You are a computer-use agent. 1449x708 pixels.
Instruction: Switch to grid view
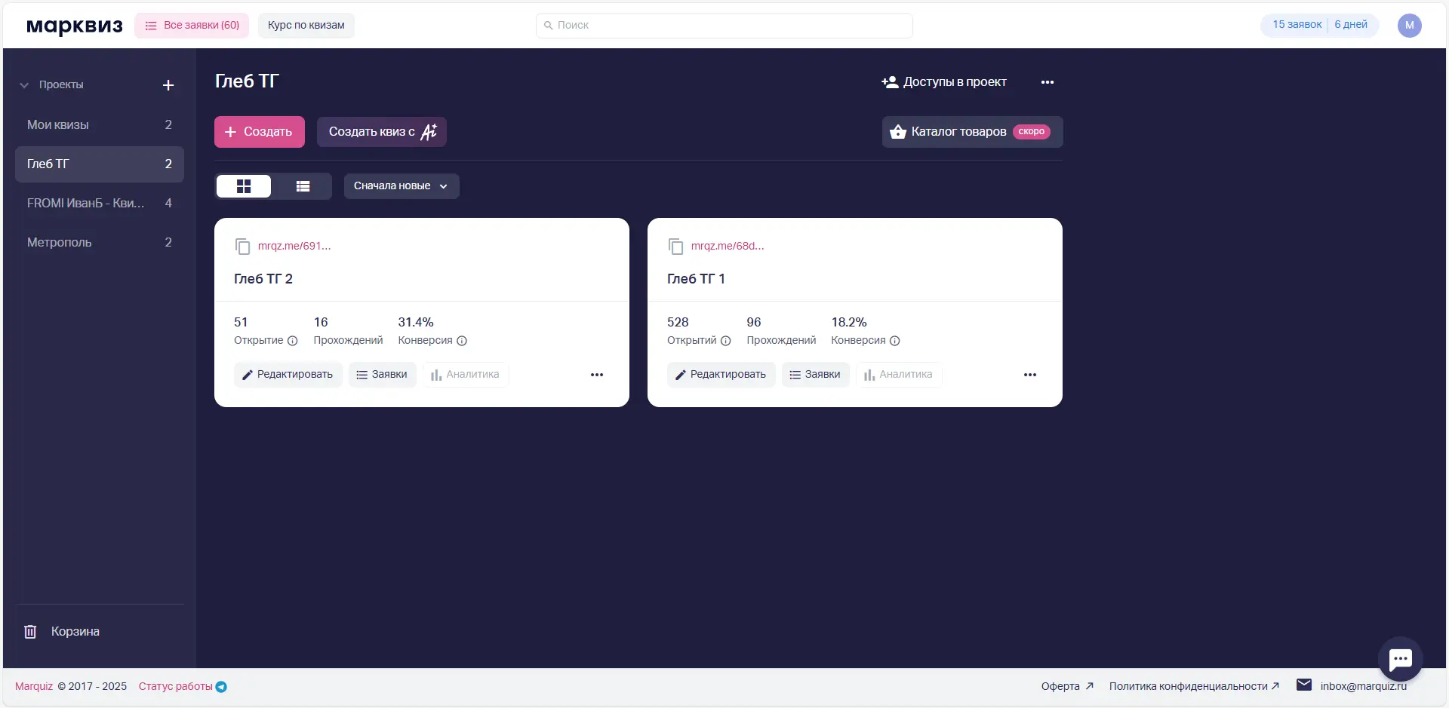point(244,186)
